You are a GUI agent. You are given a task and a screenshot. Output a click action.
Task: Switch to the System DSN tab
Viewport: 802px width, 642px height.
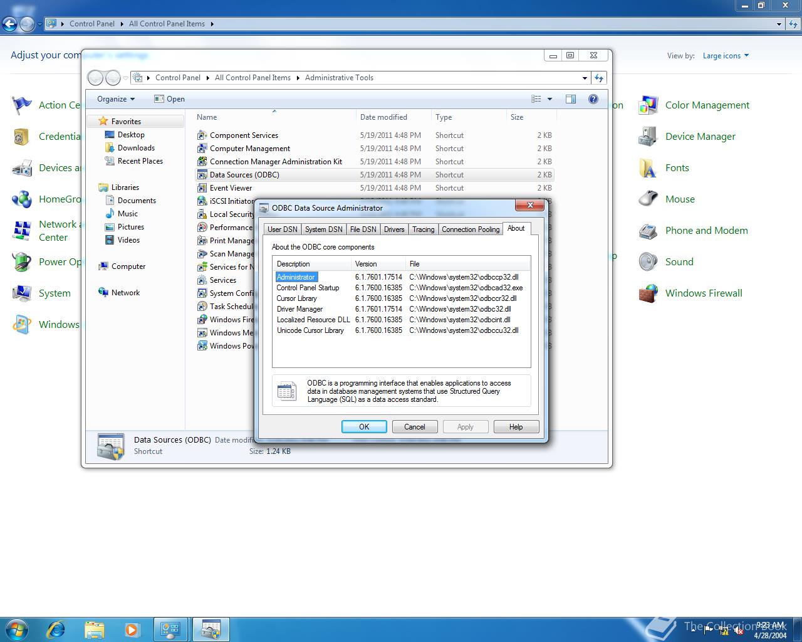pos(324,229)
